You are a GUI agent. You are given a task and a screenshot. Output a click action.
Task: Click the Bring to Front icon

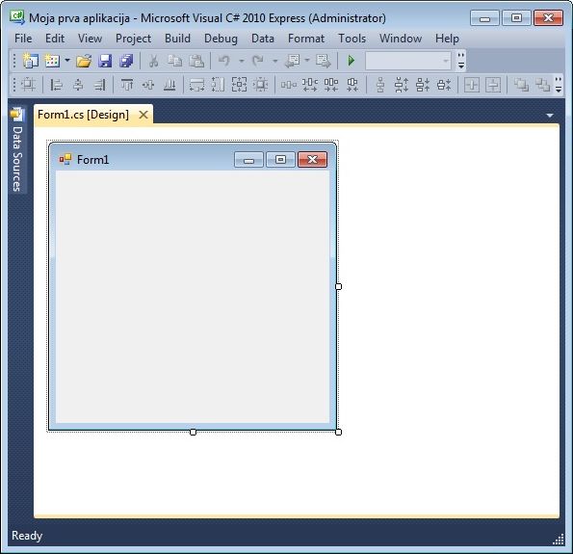[521, 85]
